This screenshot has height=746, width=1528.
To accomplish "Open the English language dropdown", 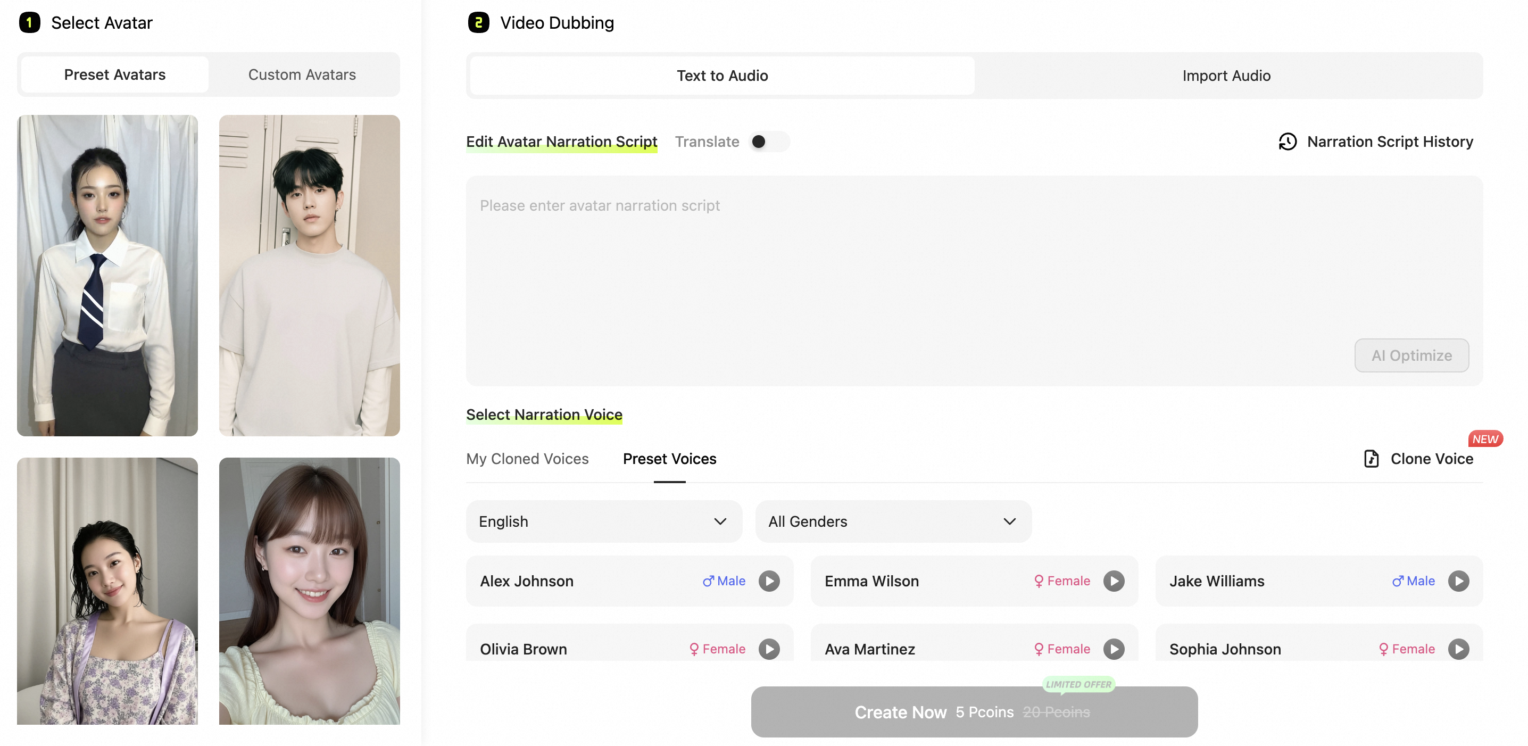I will (603, 521).
